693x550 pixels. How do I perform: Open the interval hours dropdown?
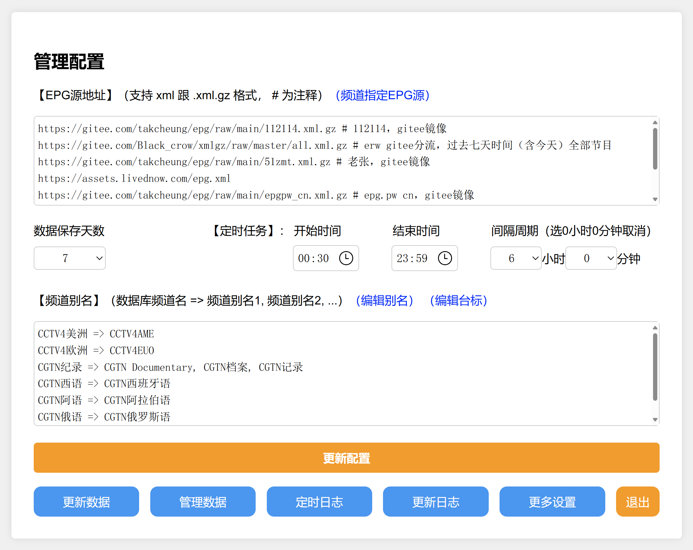(516, 258)
